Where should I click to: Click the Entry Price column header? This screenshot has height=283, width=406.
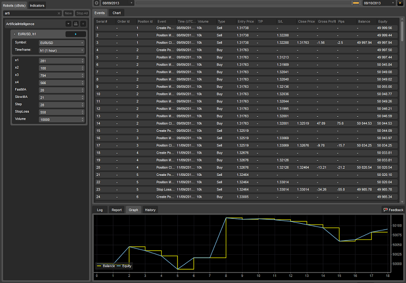click(246, 22)
